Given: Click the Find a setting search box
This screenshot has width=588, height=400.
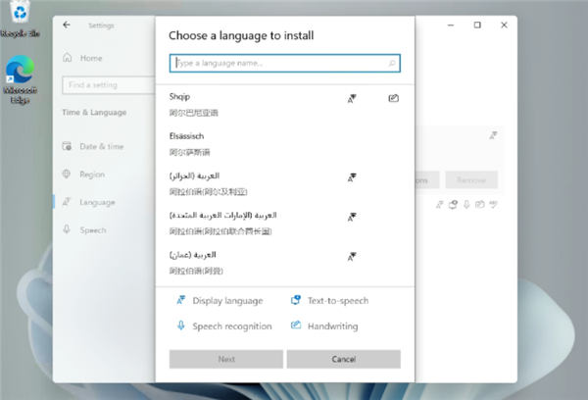Looking at the screenshot, I should tap(109, 85).
